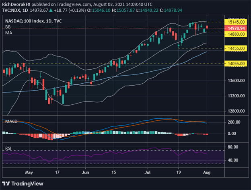Select the current price 14978.94 label

[x=235, y=28]
